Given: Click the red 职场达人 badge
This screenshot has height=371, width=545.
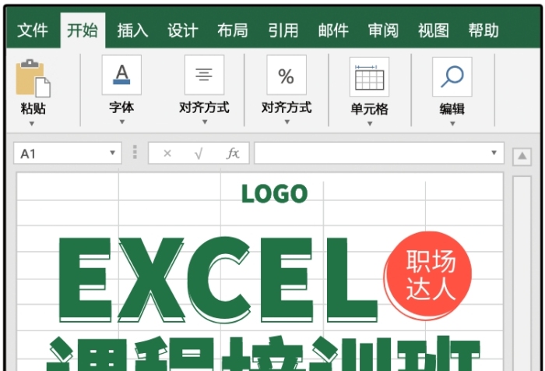Looking at the screenshot, I should (428, 275).
